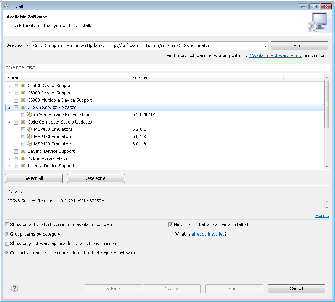Click the Code Composer Studio Updates category icon
Screen dimensions: 335x302
pyautogui.click(x=23, y=122)
